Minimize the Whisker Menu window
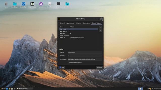The width and height of the screenshot is (161, 90). pos(95,19)
